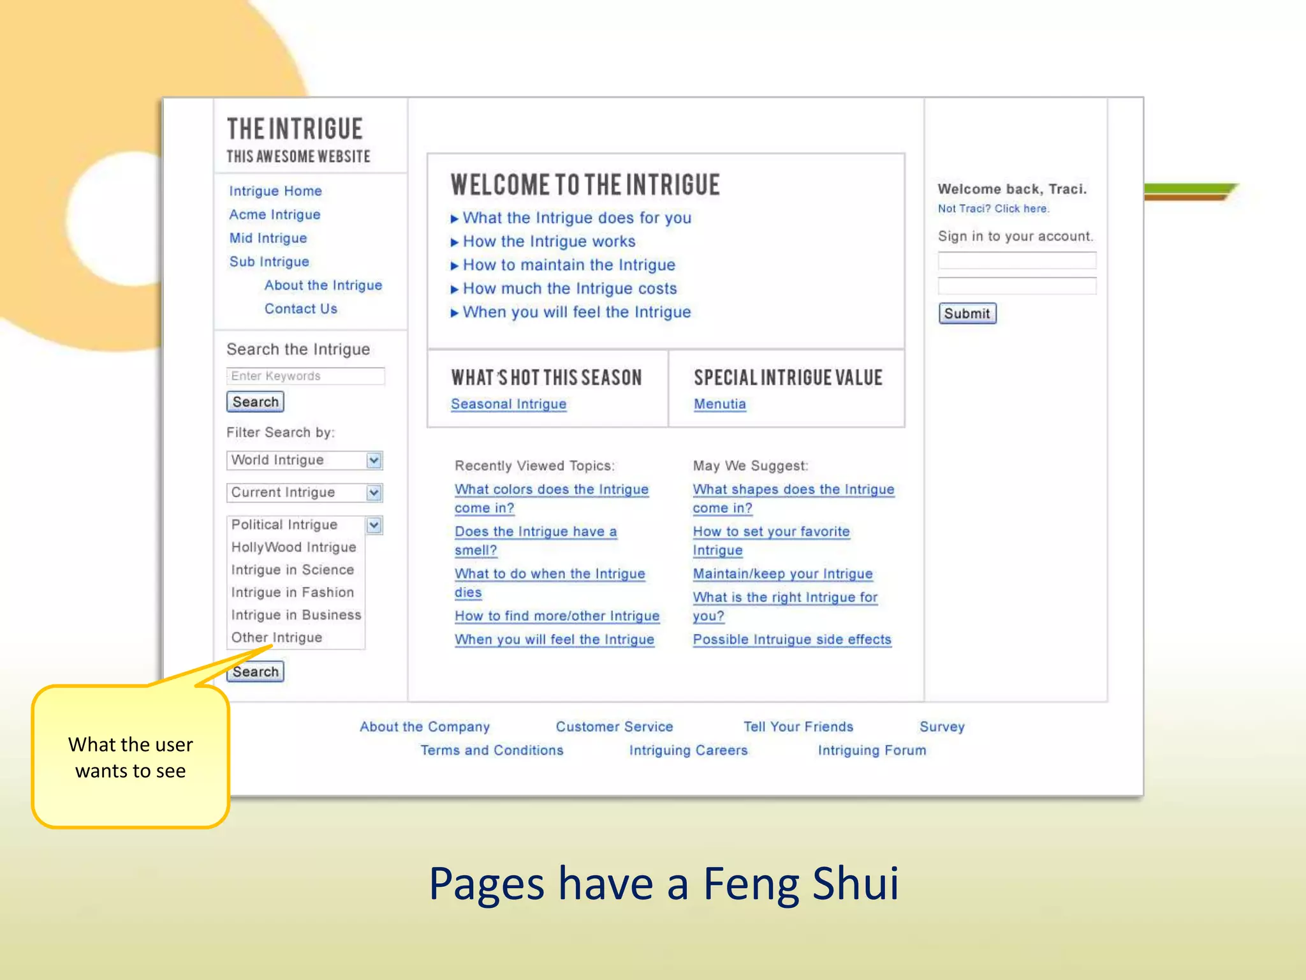1306x980 pixels.
Task: Open the Seasonal Intrigue link
Action: click(509, 404)
